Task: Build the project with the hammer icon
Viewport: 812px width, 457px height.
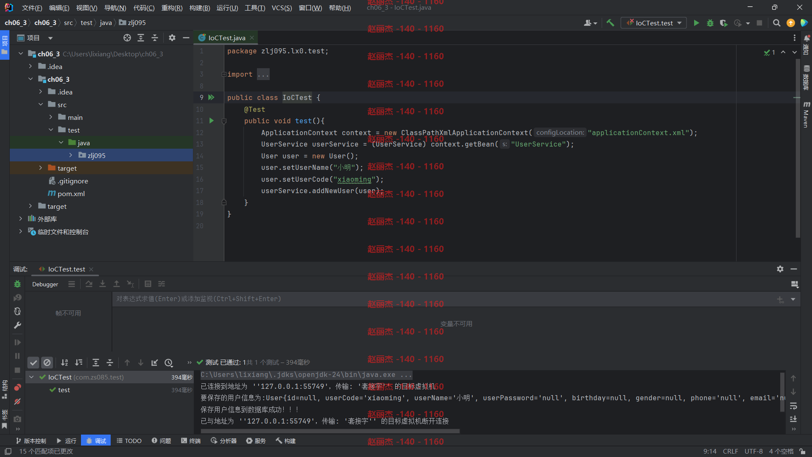Action: 610,23
